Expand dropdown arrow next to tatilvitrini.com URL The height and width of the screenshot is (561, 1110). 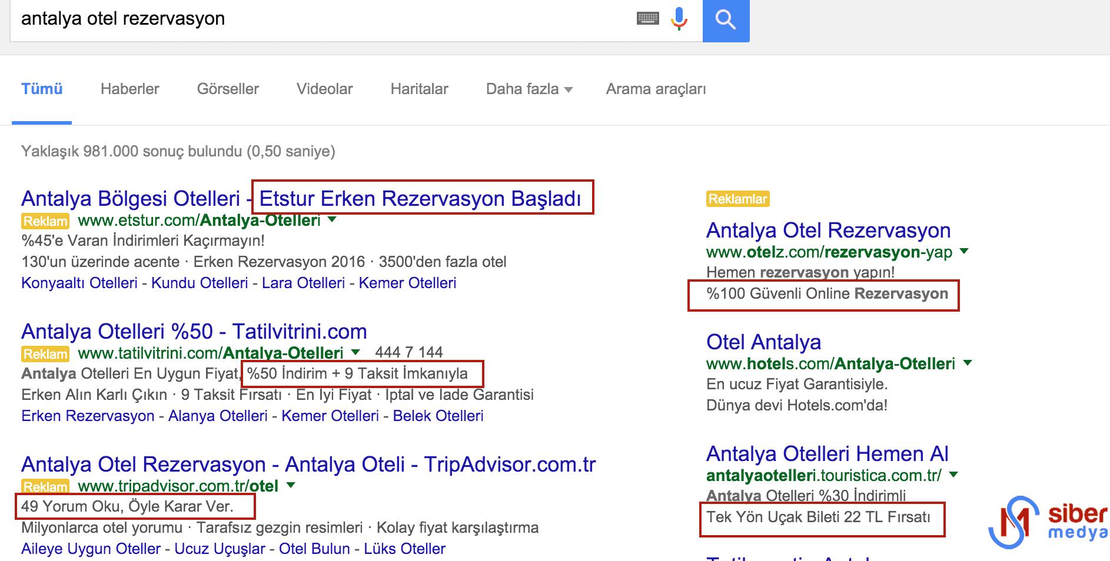pyautogui.click(x=355, y=352)
